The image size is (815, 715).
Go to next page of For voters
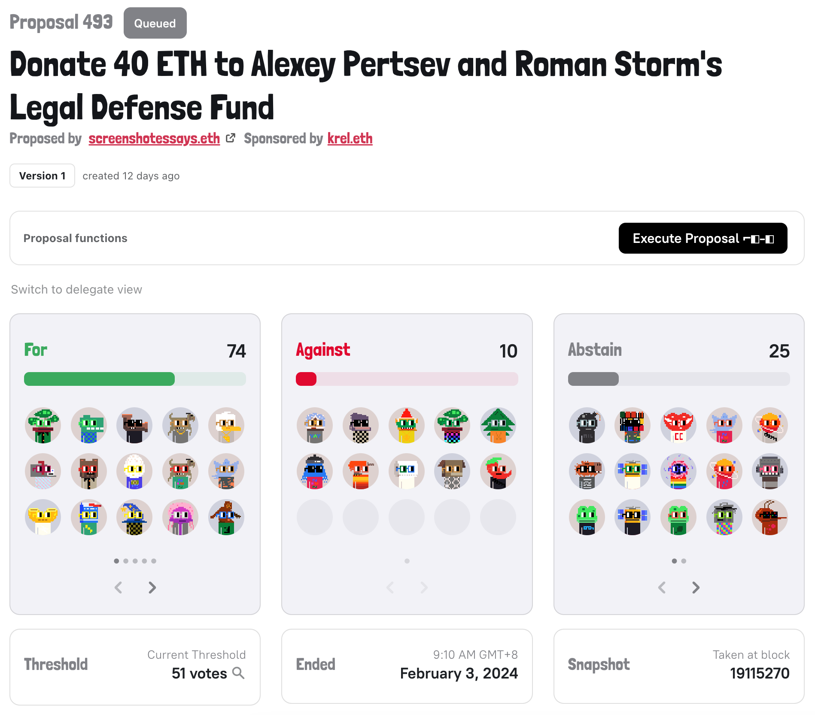coord(152,588)
